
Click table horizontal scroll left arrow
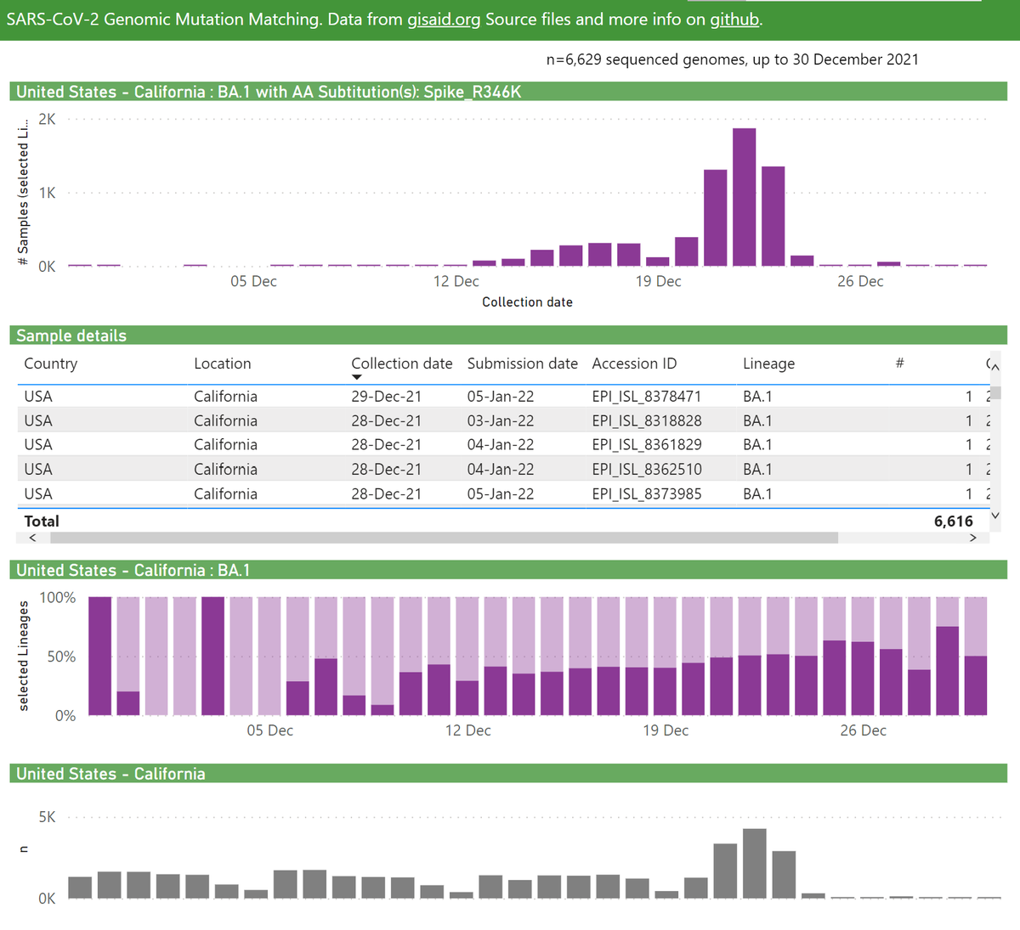[x=32, y=538]
